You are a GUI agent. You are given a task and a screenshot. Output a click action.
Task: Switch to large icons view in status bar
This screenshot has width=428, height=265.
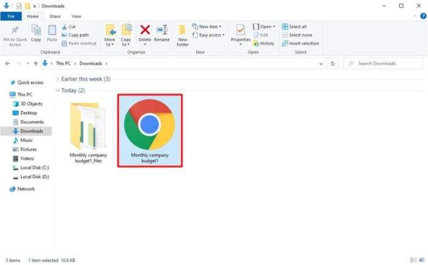422,260
